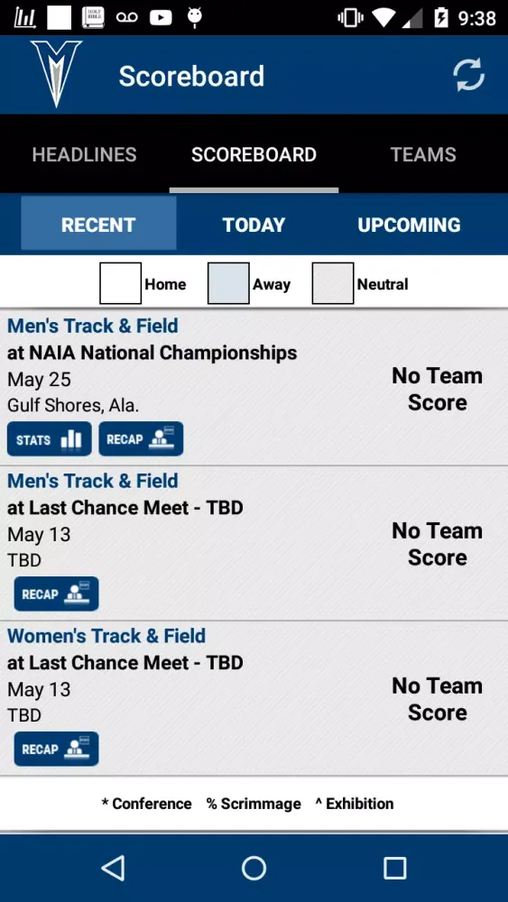
Task: Tap the Away legend color swatch
Action: coord(228,283)
